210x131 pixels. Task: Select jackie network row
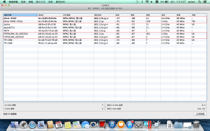[x=105, y=25]
